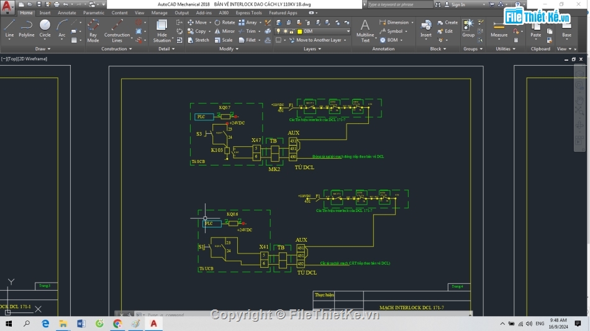590x331 pixels.
Task: Click the BOM tool
Action: (389, 40)
